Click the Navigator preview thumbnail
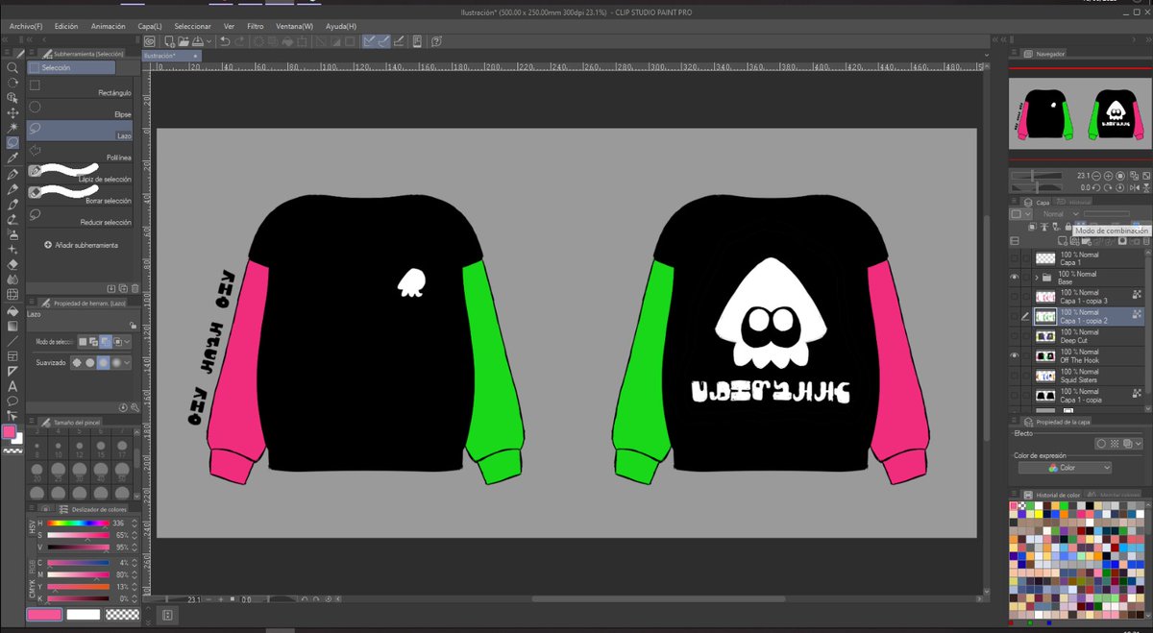Screen dimensions: 1153x633 1079,113
